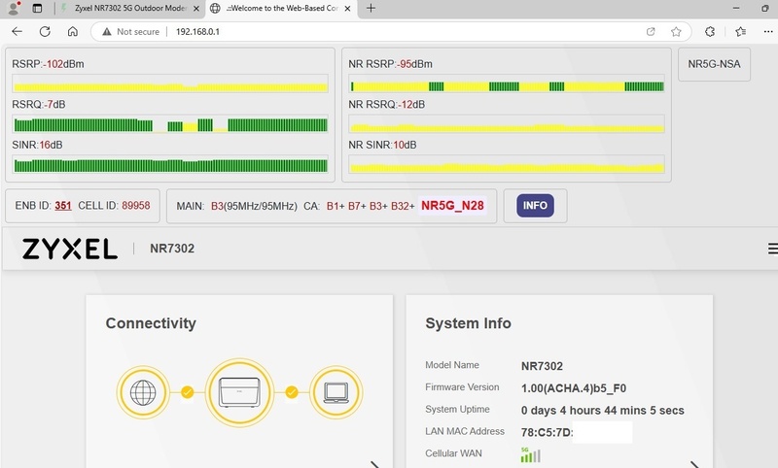Select the Welcome to the Web-Based Configurator tab
Viewport: 778px width, 468px height.
tap(281, 9)
